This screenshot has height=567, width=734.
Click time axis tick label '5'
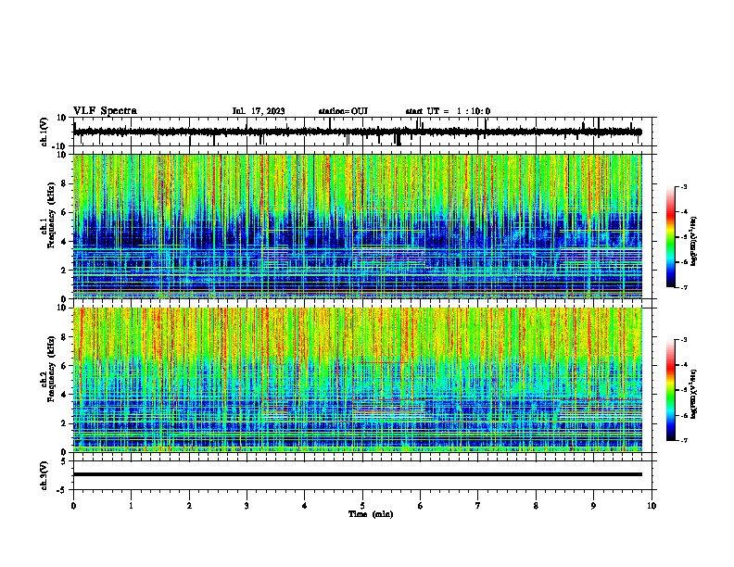tap(362, 506)
